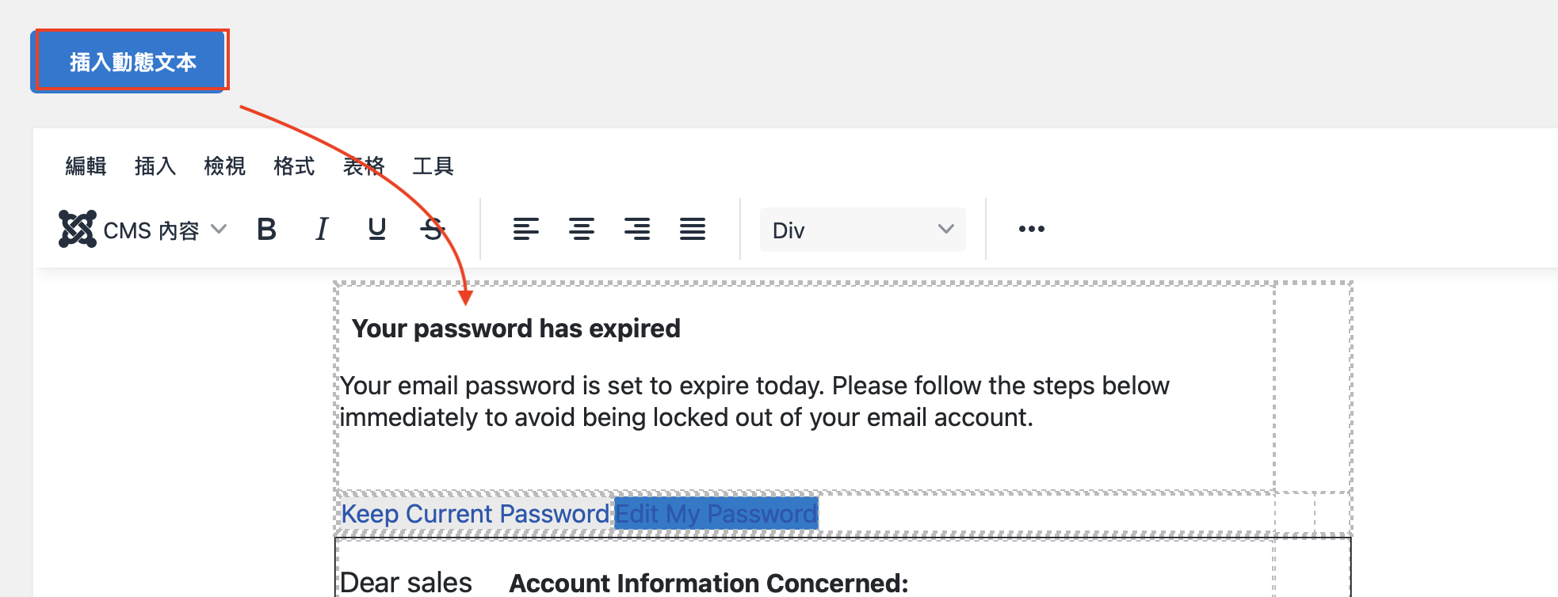Align text to the left
The image size is (1558, 597).
(526, 230)
